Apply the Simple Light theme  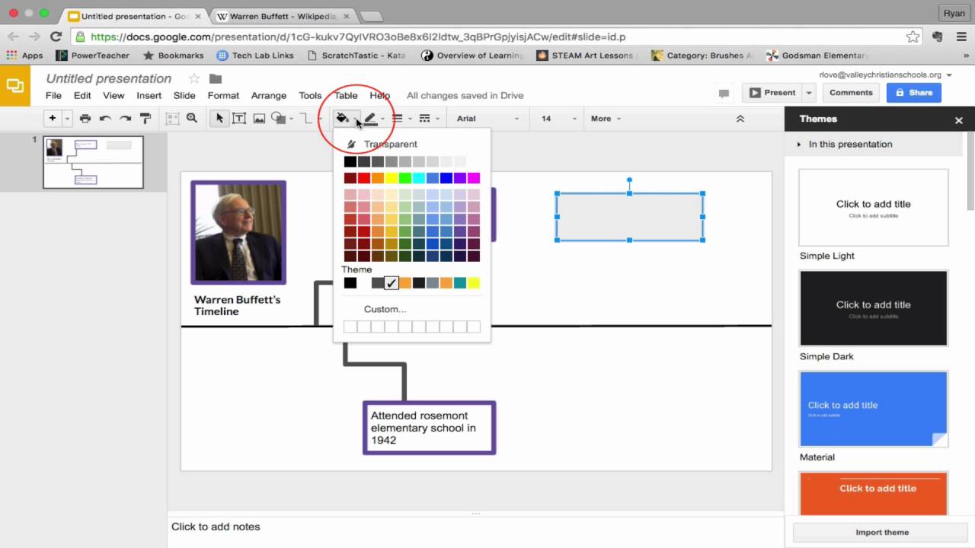tap(873, 208)
